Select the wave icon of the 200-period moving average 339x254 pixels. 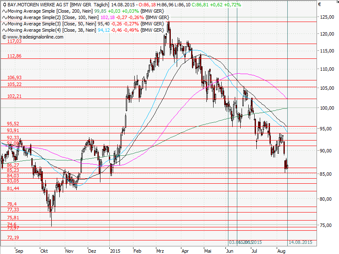click(x=4, y=12)
